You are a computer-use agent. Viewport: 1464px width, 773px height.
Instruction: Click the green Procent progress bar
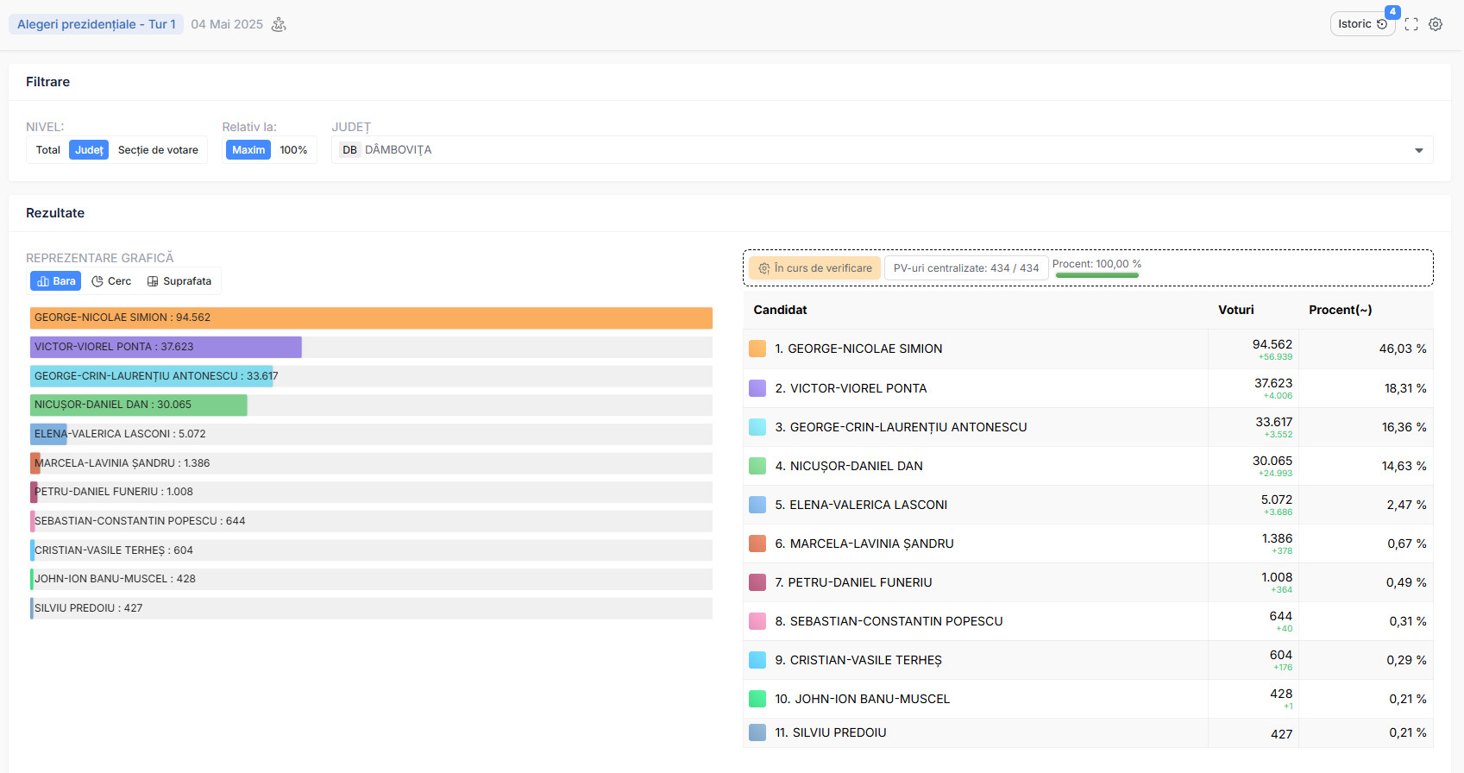point(1096,275)
